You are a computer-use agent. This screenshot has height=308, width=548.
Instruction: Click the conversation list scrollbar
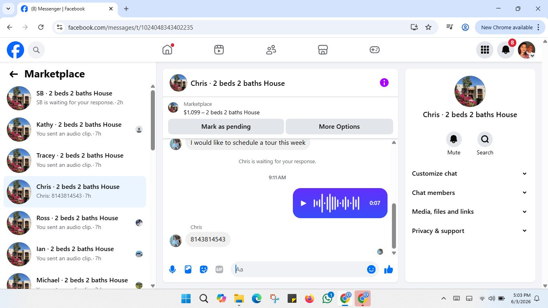[x=152, y=120]
